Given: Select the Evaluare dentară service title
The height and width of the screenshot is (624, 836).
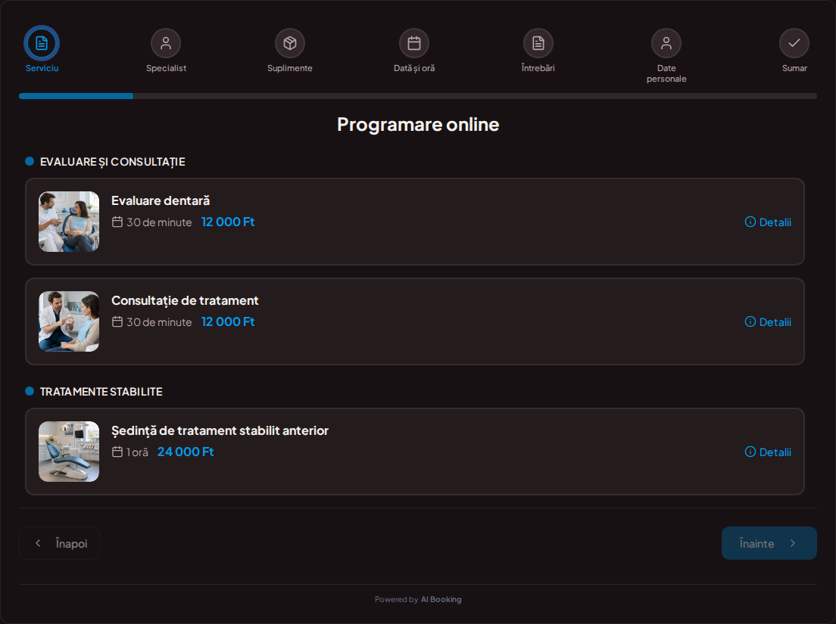Looking at the screenshot, I should pyautogui.click(x=161, y=200).
